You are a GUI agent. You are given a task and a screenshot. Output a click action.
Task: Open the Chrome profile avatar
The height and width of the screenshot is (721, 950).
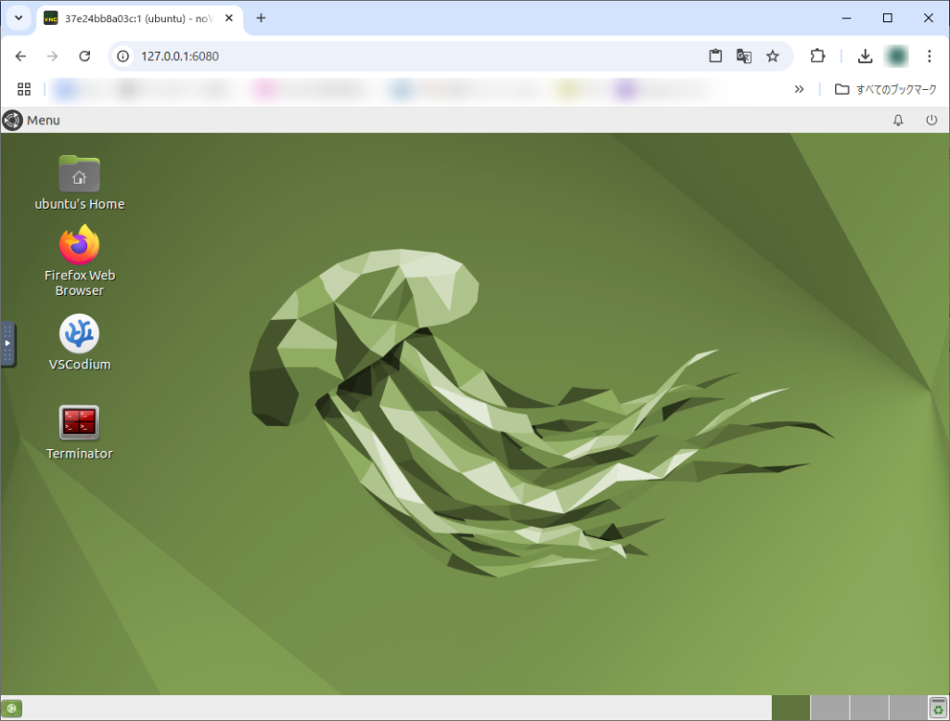tap(897, 57)
